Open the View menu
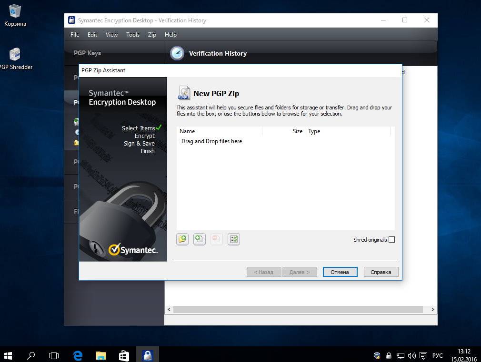Image resolution: width=481 pixels, height=362 pixels. click(111, 35)
